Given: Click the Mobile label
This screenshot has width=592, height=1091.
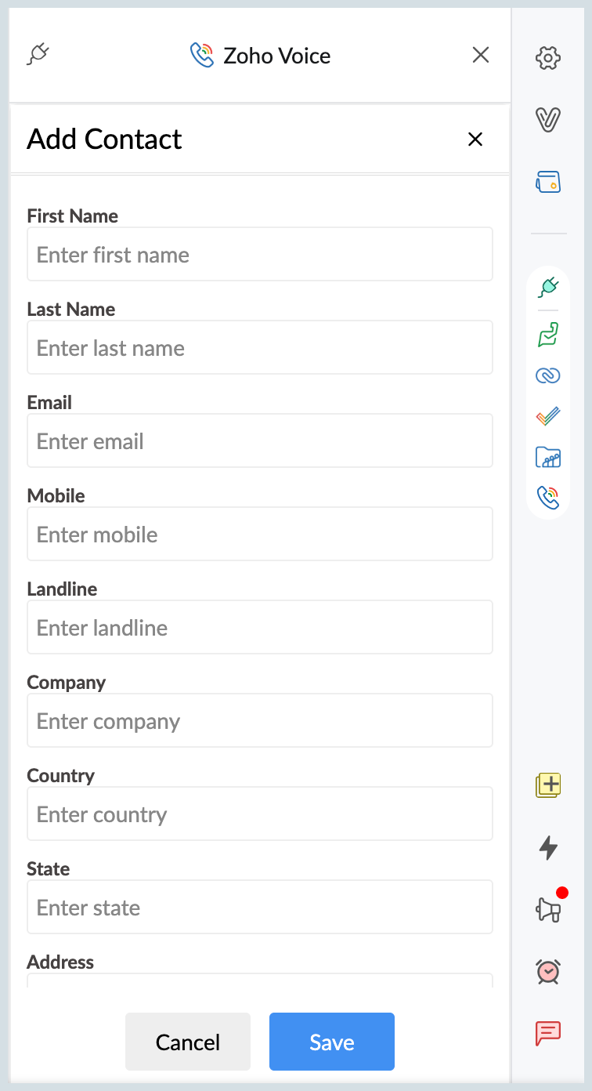Looking at the screenshot, I should [56, 496].
